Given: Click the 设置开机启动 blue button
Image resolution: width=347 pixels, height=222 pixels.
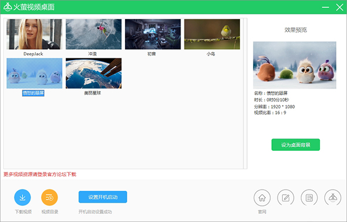Looking at the screenshot, I should (x=103, y=197).
